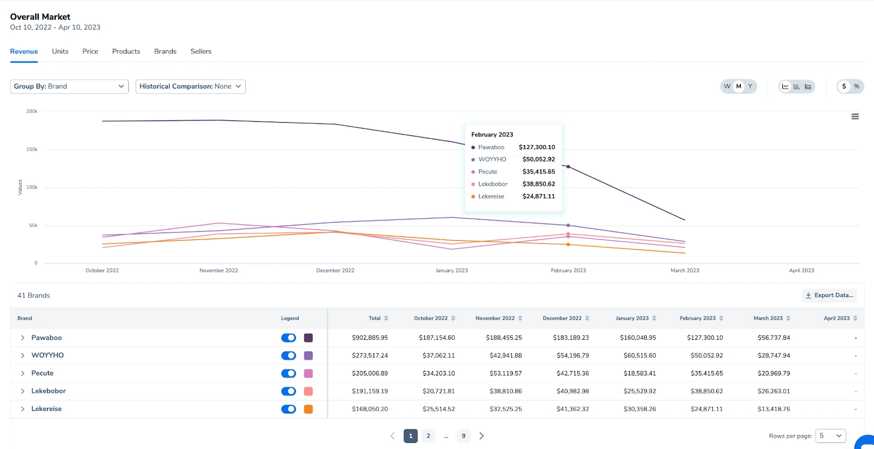Image resolution: width=874 pixels, height=449 pixels.
Task: Click Lekebobor salmon color swatch
Action: coord(309,391)
